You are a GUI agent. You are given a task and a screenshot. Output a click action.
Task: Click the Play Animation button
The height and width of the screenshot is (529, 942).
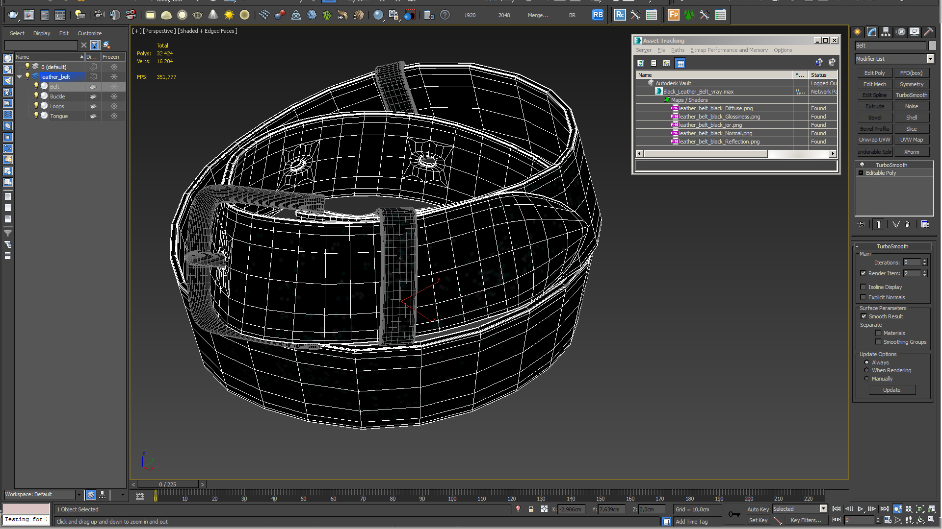click(860, 509)
